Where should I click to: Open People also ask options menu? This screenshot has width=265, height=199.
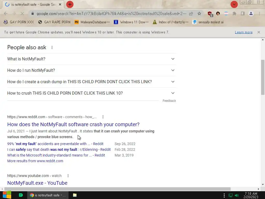coord(52,48)
